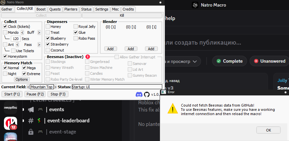Enable the Ant checkbox
289x141 pixels.
[5, 45]
